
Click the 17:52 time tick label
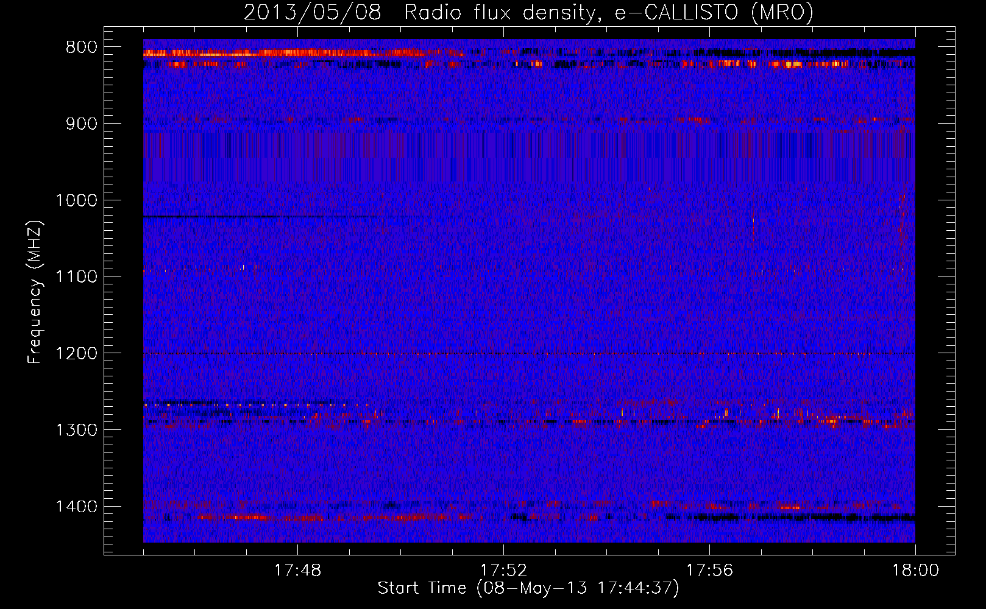click(503, 571)
